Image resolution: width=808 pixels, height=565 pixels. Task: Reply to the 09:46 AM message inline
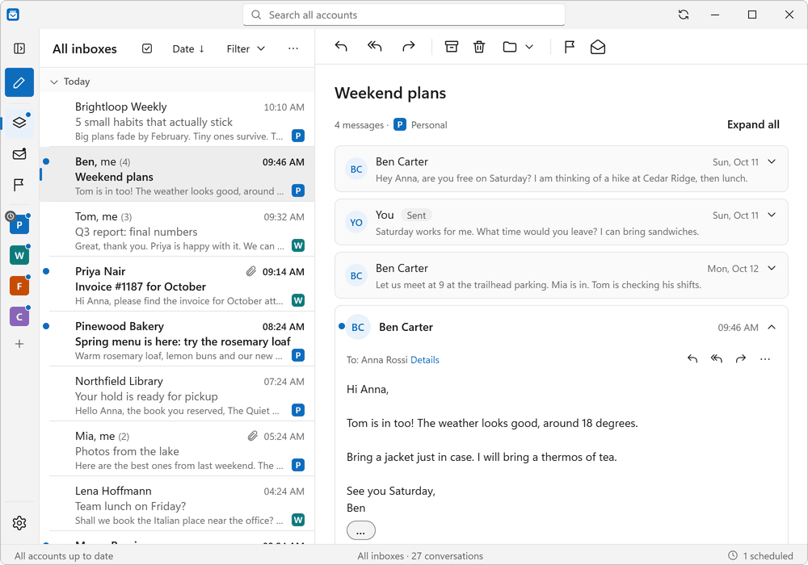tap(692, 358)
